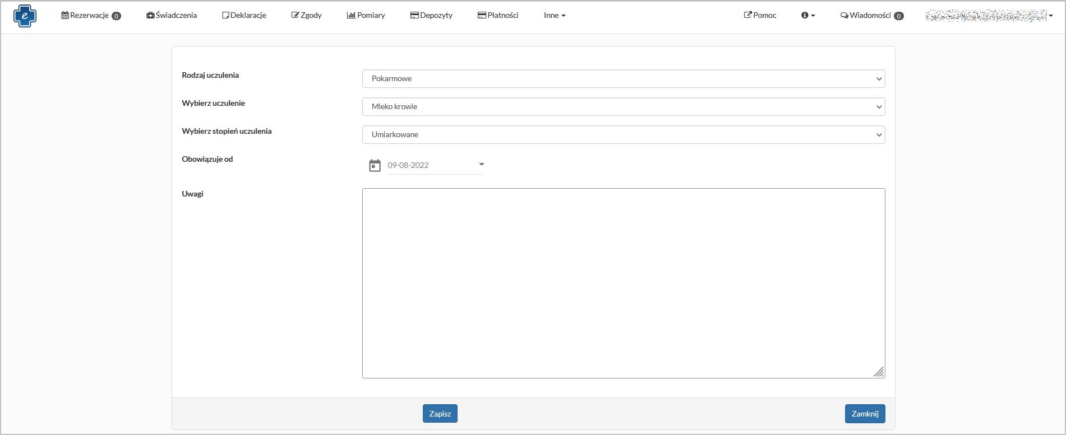The height and width of the screenshot is (435, 1066).
Task: Open the Zgody section
Action: 306,16
